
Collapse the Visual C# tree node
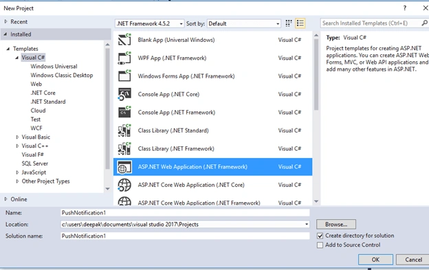[x=16, y=58]
